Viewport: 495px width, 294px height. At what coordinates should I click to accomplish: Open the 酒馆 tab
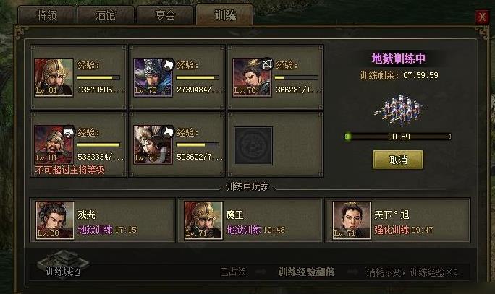106,15
